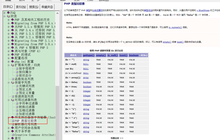
Task: Expand the PHP 及其相关工程的历史 node
Action: tap(8, 20)
